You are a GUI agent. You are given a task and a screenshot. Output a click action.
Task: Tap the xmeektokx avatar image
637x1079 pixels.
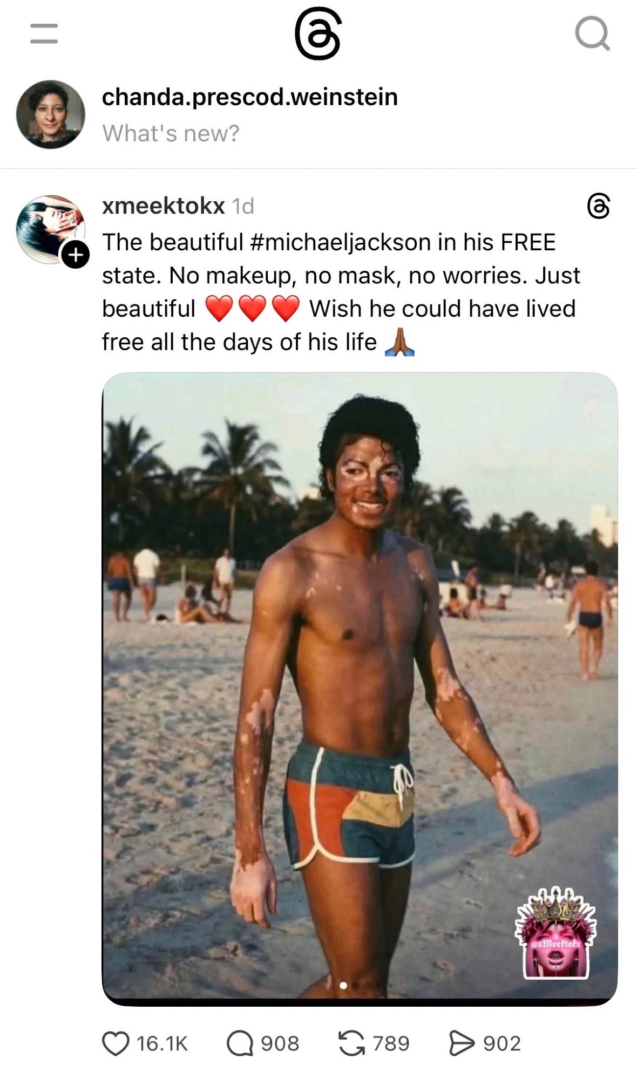(51, 229)
